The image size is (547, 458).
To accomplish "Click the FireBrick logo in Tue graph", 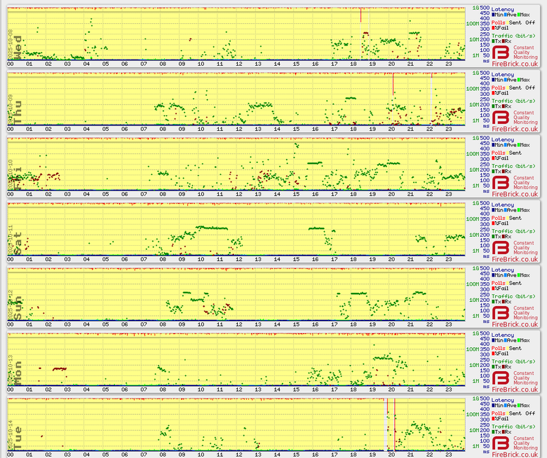I will point(501,444).
